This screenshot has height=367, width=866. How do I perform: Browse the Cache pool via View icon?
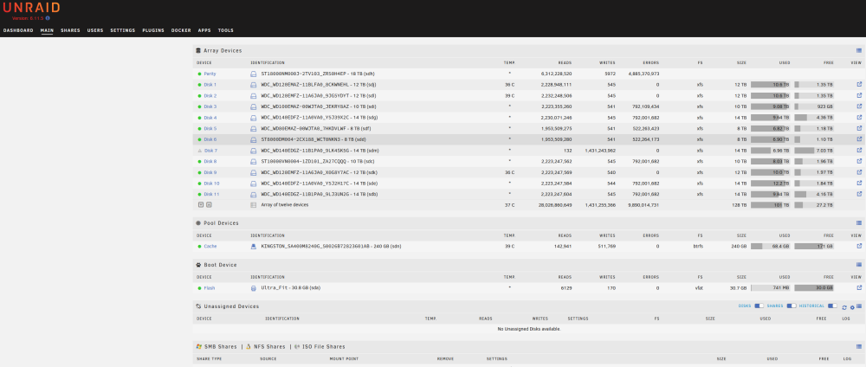[859, 246]
